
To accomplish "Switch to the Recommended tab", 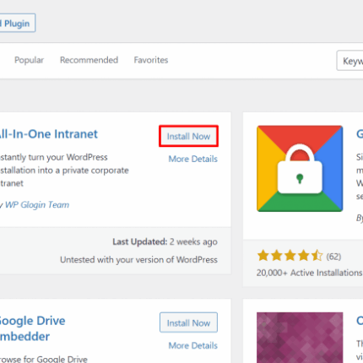I will (89, 60).
